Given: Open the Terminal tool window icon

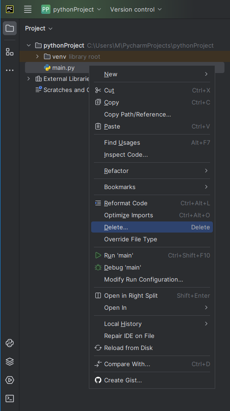Looking at the screenshot, I should [x=10, y=399].
